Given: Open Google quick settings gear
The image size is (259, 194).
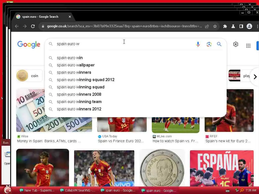Looking at the screenshot, I should 236,44.
